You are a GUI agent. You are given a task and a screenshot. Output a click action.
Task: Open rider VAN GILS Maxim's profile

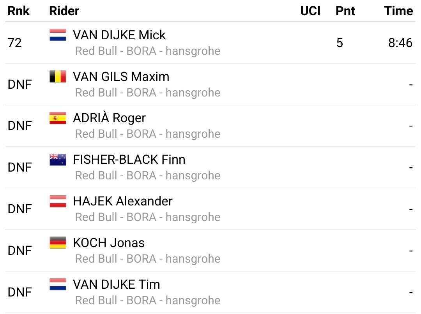[x=121, y=77]
